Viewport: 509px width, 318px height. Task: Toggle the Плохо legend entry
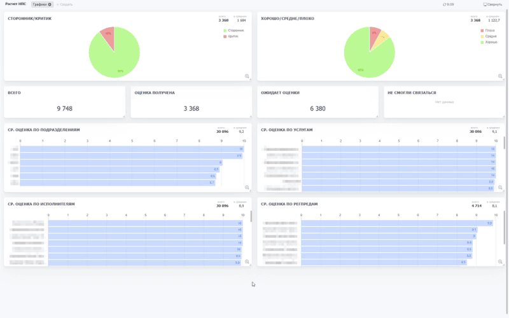coord(488,30)
